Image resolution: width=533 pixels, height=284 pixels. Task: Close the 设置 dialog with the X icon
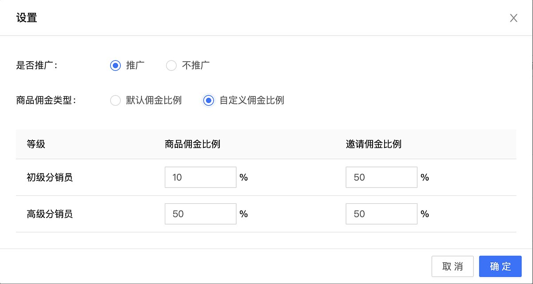pyautogui.click(x=513, y=18)
